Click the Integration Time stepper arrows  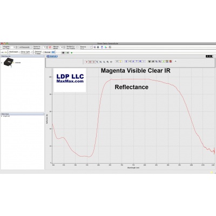[x=17, y=47]
